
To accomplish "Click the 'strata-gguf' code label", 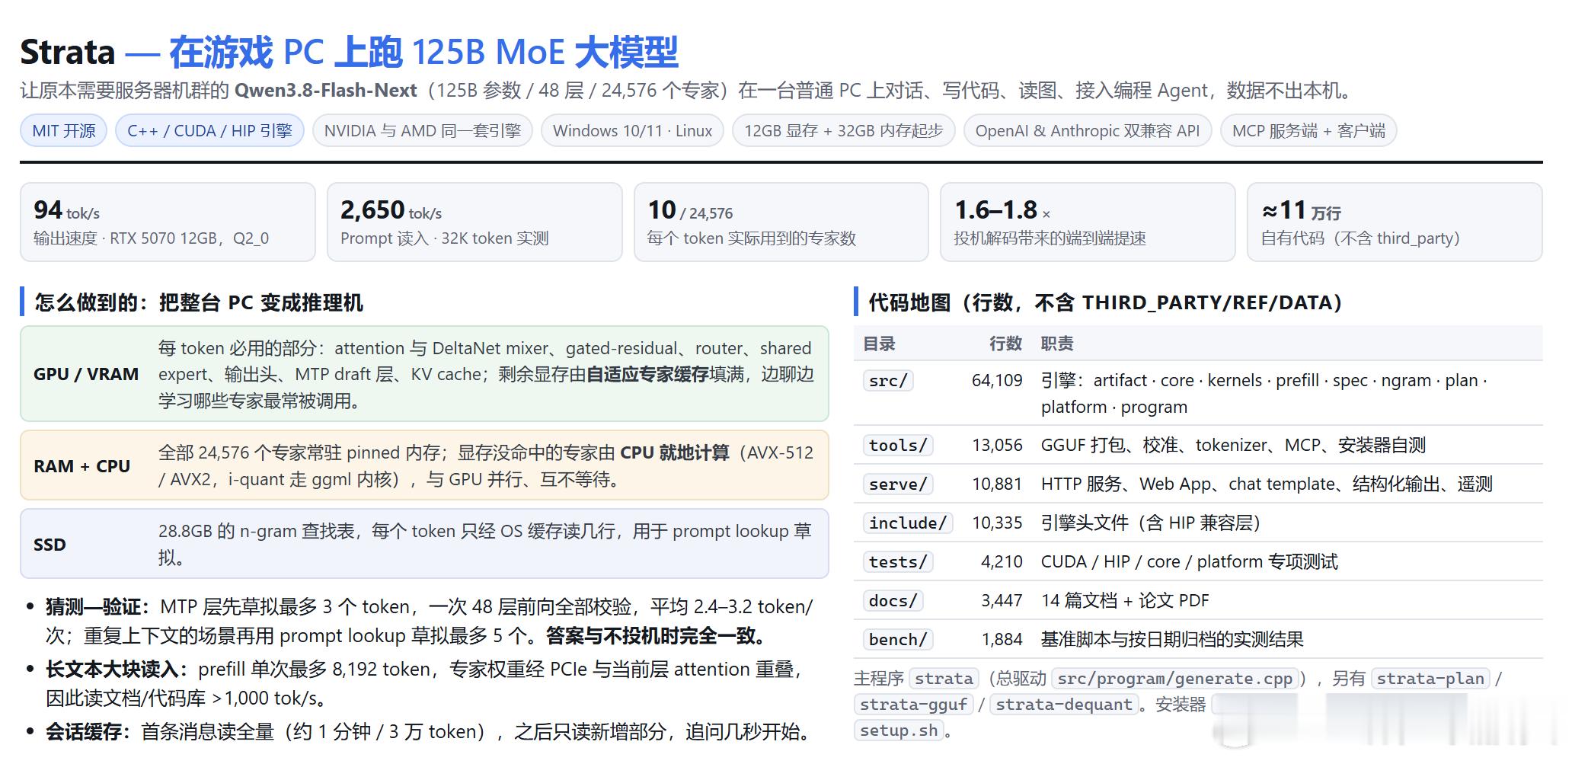I will [913, 704].
